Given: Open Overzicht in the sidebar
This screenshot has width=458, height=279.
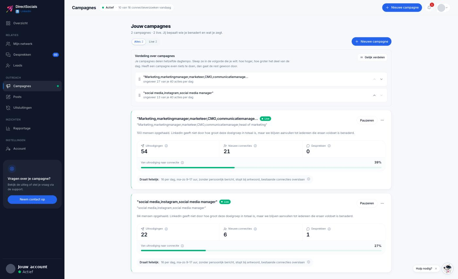Looking at the screenshot, I should 32,23.
